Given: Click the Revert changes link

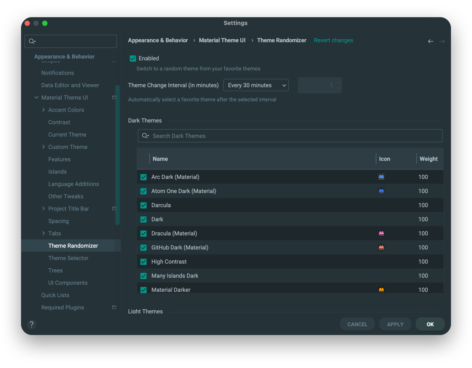Looking at the screenshot, I should tap(333, 40).
